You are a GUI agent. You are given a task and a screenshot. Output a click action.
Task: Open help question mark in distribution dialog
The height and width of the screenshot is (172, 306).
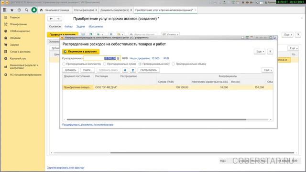pyautogui.click(x=270, y=52)
